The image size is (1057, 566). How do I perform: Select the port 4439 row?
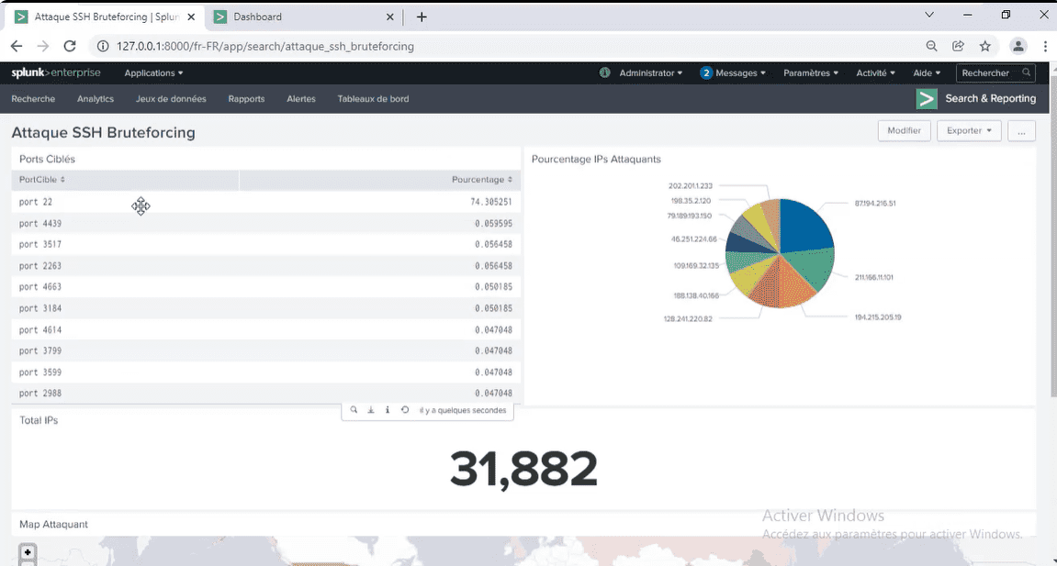[265, 224]
